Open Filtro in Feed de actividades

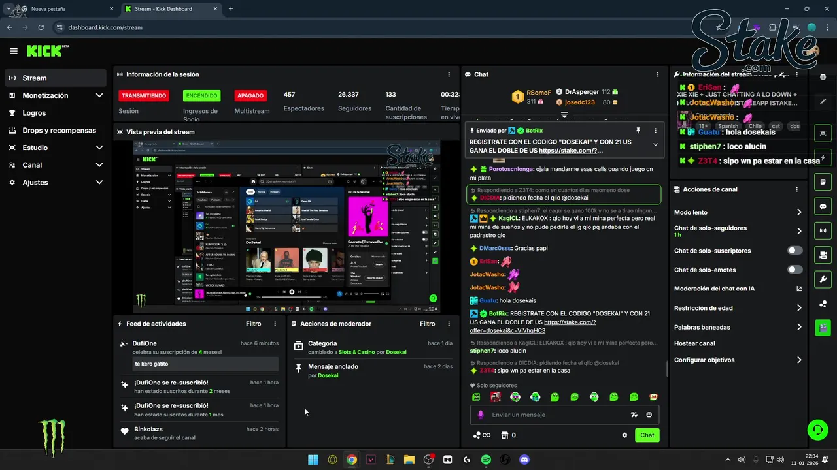254,324
